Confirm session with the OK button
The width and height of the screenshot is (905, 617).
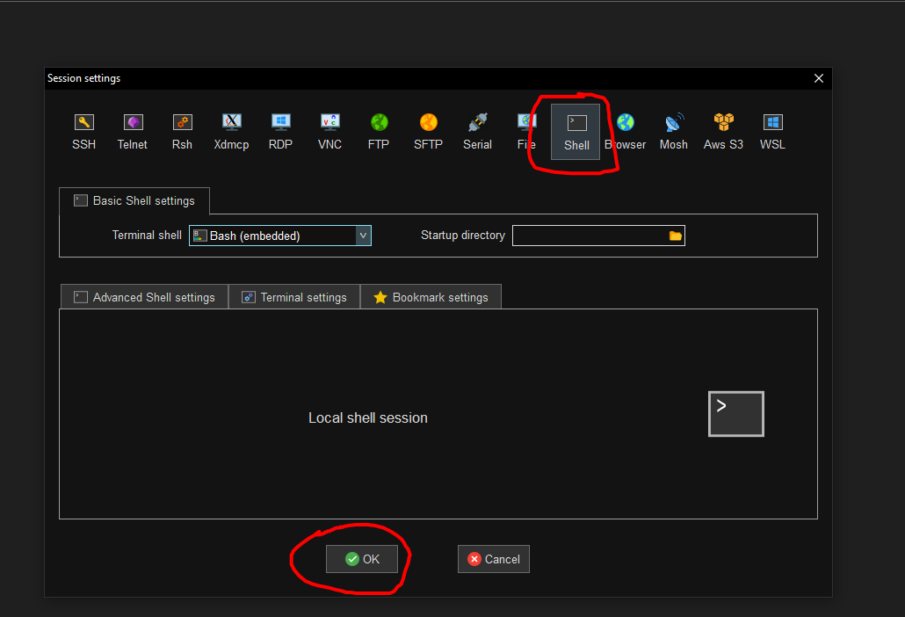click(x=362, y=559)
